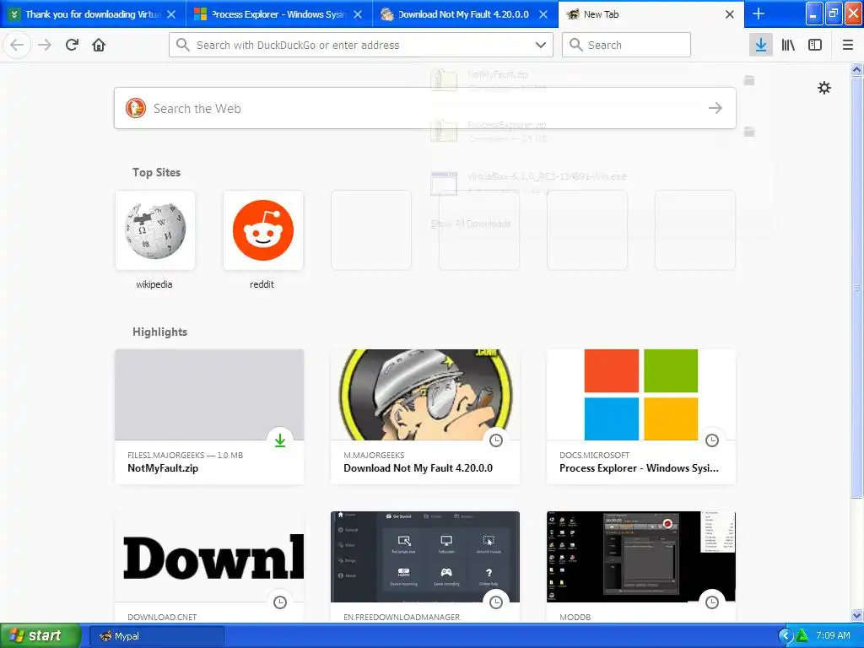Expand the address bar history dropdown
The width and height of the screenshot is (864, 648).
541,45
